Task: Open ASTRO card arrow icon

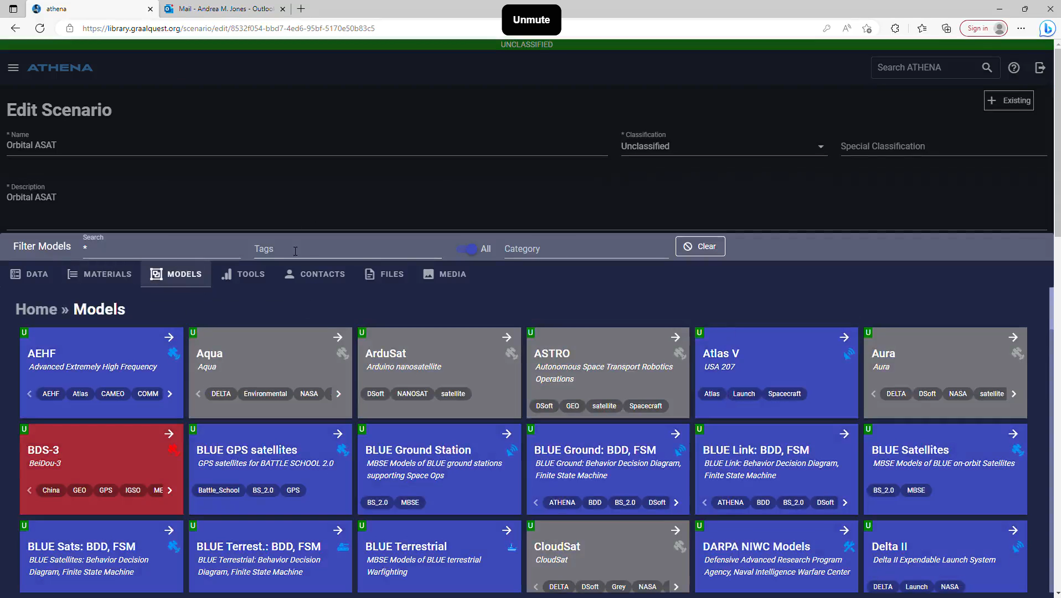Action: coord(676,337)
